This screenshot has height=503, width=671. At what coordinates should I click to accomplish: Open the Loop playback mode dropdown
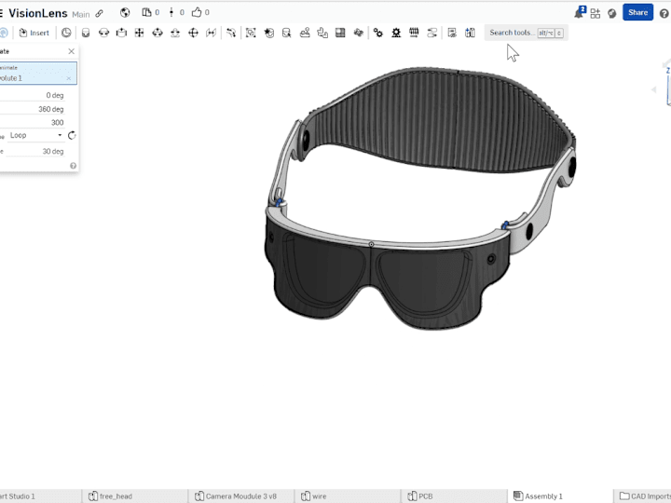pyautogui.click(x=36, y=136)
